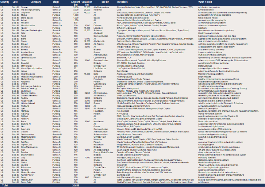Click the Fab2 company cell
The height and width of the screenshot is (187, 265).
pyautogui.click(x=23, y=36)
